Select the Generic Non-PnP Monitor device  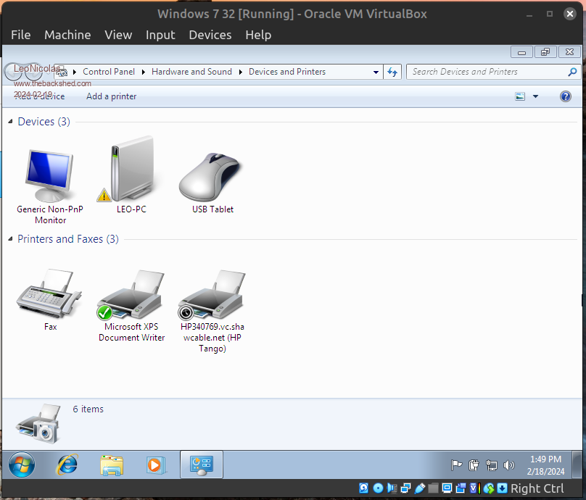tap(50, 176)
